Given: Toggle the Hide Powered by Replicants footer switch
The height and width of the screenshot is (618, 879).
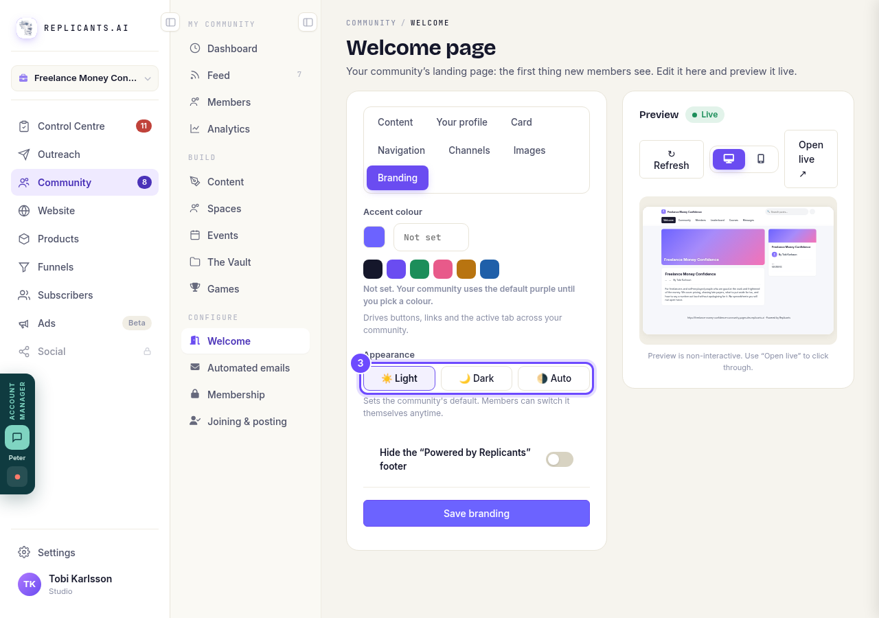Looking at the screenshot, I should pos(560,459).
